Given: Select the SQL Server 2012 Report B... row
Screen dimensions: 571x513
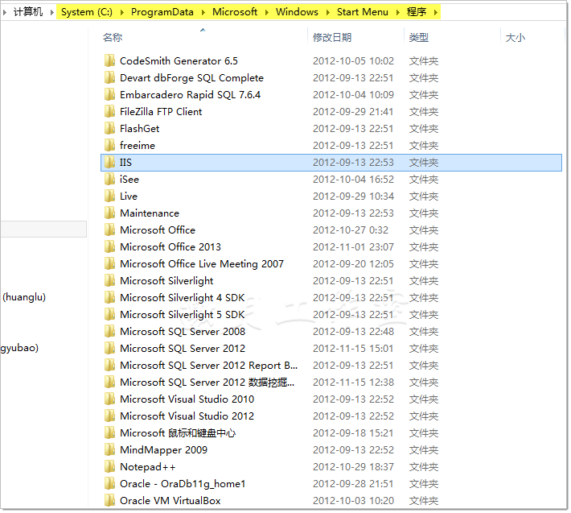Looking at the screenshot, I should tap(331, 366).
